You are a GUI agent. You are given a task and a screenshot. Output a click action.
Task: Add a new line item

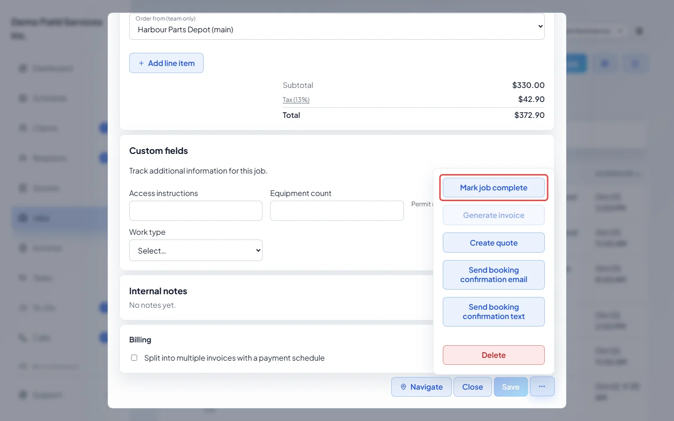166,63
